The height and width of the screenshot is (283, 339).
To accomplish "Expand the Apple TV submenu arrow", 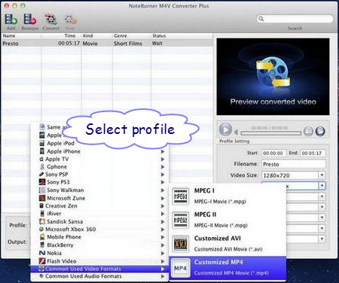I will click(163, 159).
